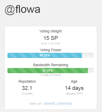Open the steemit profile link
Viewport: 102px width, 112px height.
tap(49, 104)
